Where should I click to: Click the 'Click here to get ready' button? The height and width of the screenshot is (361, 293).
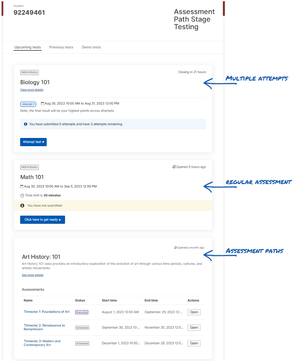(42, 220)
